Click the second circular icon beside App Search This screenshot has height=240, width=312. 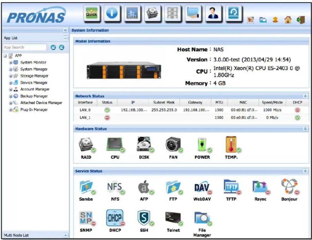click(62, 47)
